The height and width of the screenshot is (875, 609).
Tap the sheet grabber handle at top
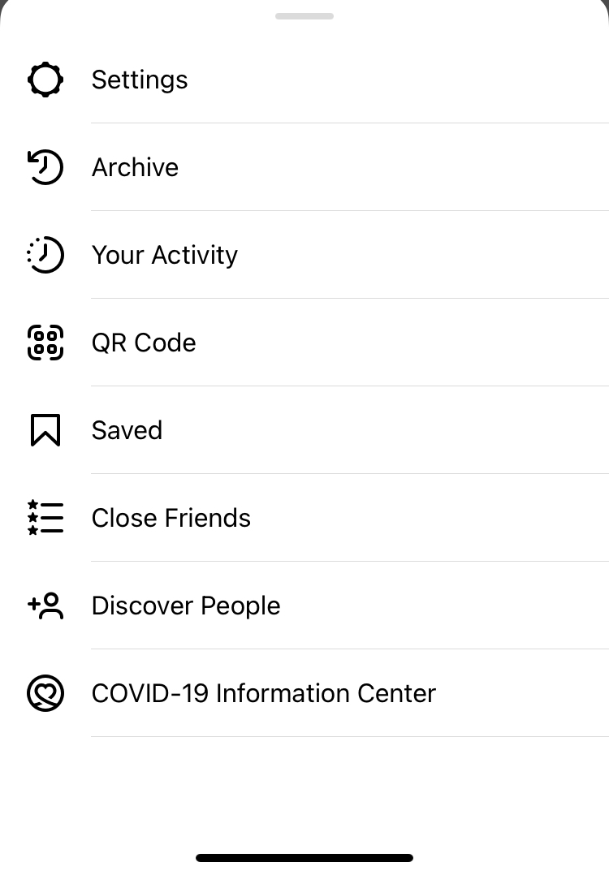coord(304,16)
